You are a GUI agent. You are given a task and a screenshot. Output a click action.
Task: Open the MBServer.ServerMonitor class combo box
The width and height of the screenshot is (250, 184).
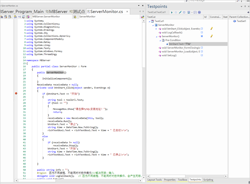52,16
